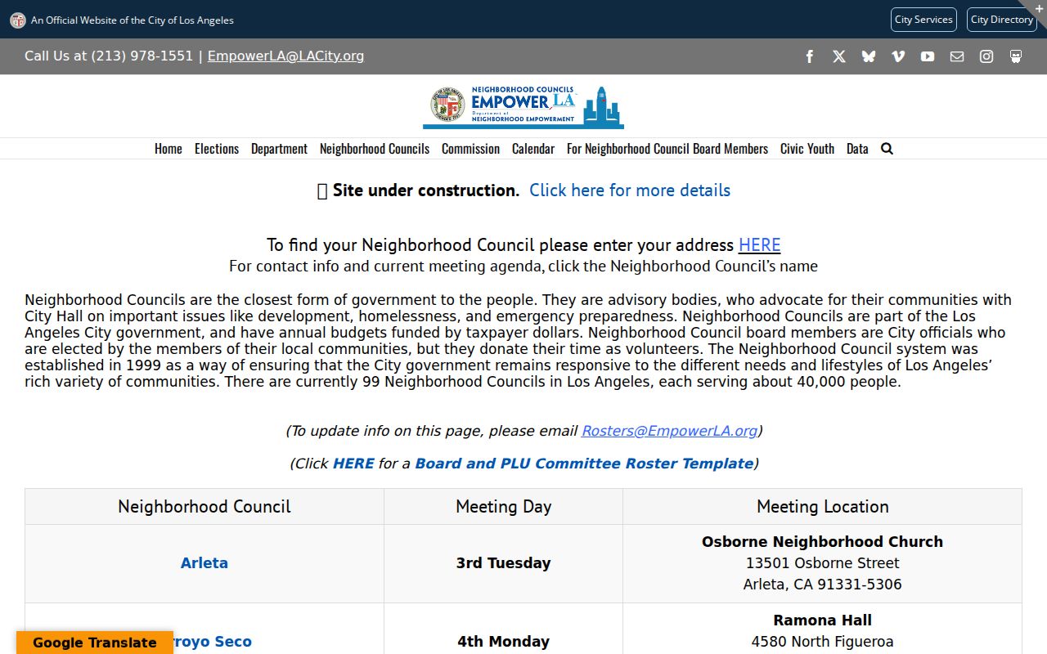
Task: Open the YouTube social icon
Action: click(928, 56)
